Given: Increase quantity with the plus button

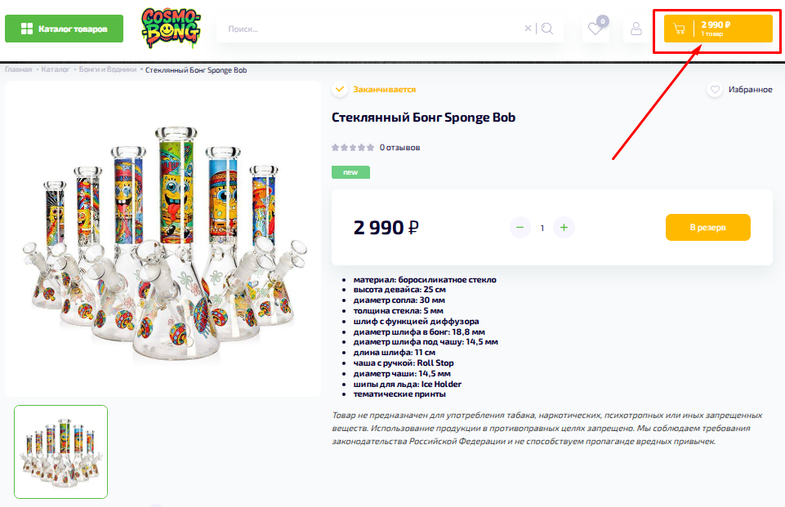Looking at the screenshot, I should click(x=564, y=228).
